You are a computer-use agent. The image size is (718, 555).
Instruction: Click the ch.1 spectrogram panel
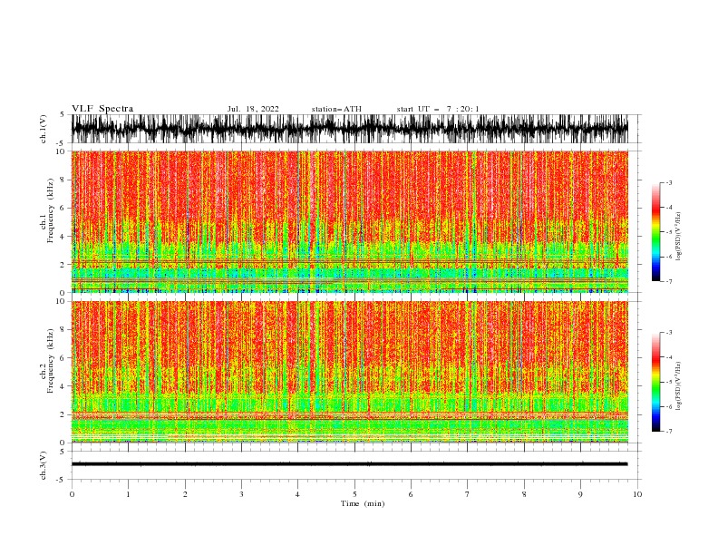point(349,221)
